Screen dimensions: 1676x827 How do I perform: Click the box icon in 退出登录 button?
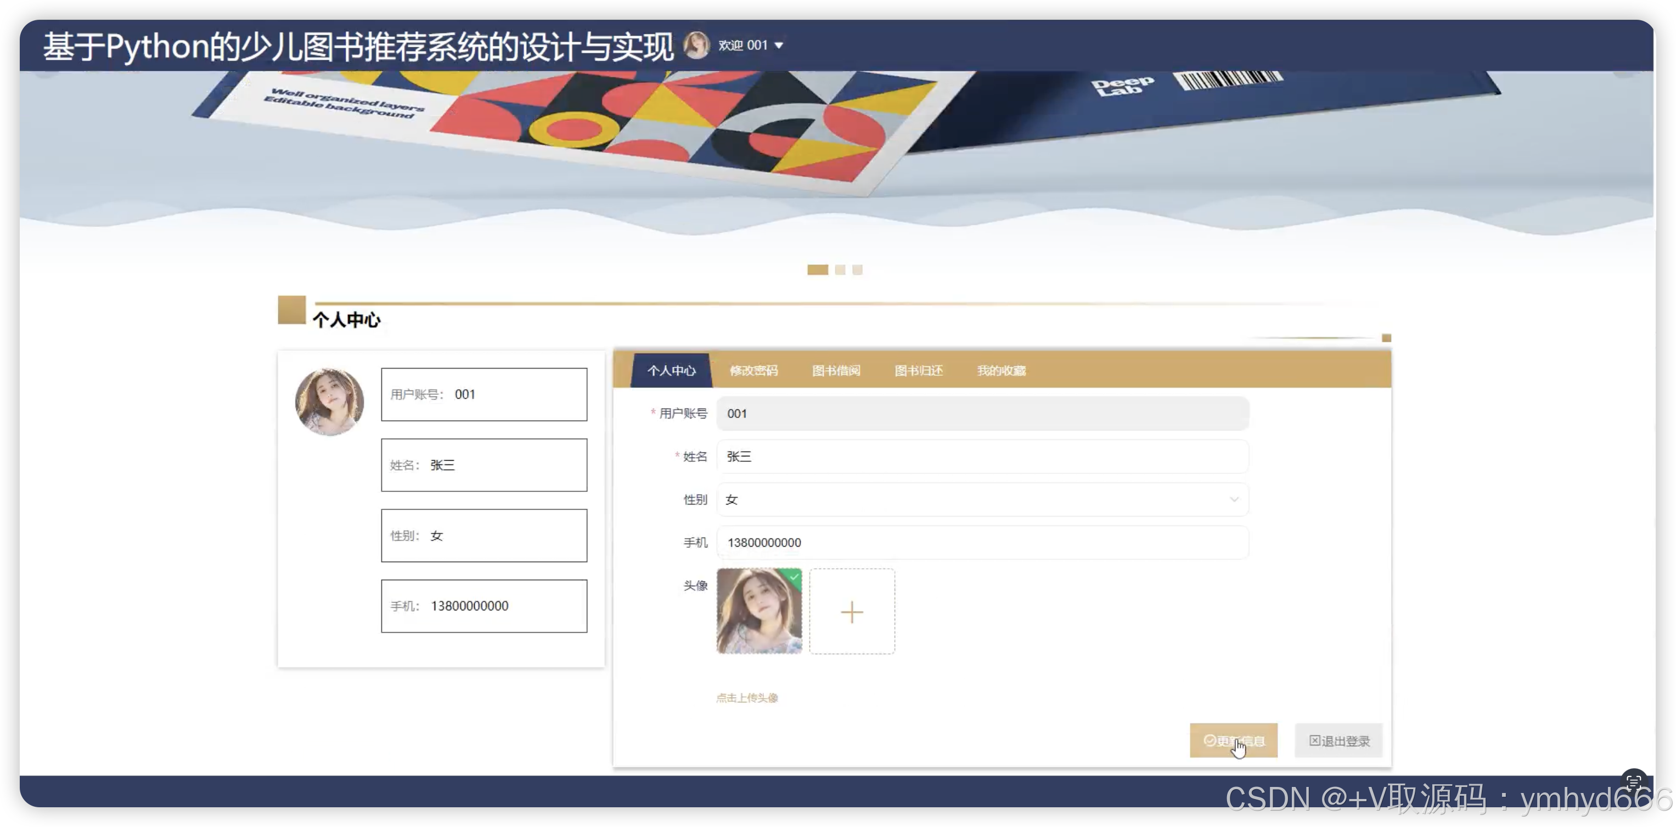coord(1314,740)
